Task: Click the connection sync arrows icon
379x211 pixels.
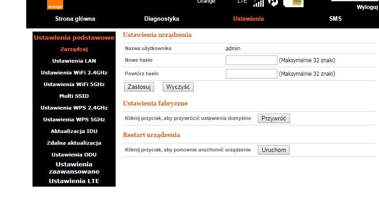Action: click(273, 3)
